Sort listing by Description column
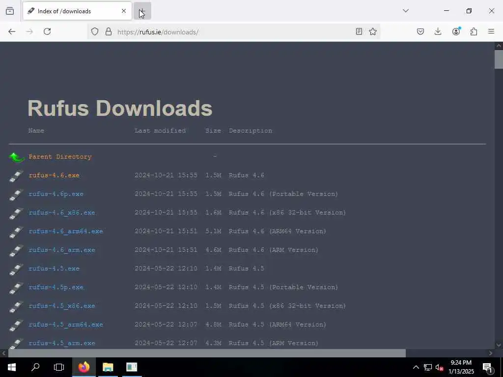 251,131
